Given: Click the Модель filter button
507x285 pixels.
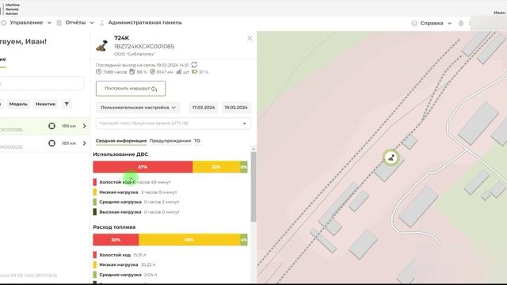Looking at the screenshot, I should 18,104.
